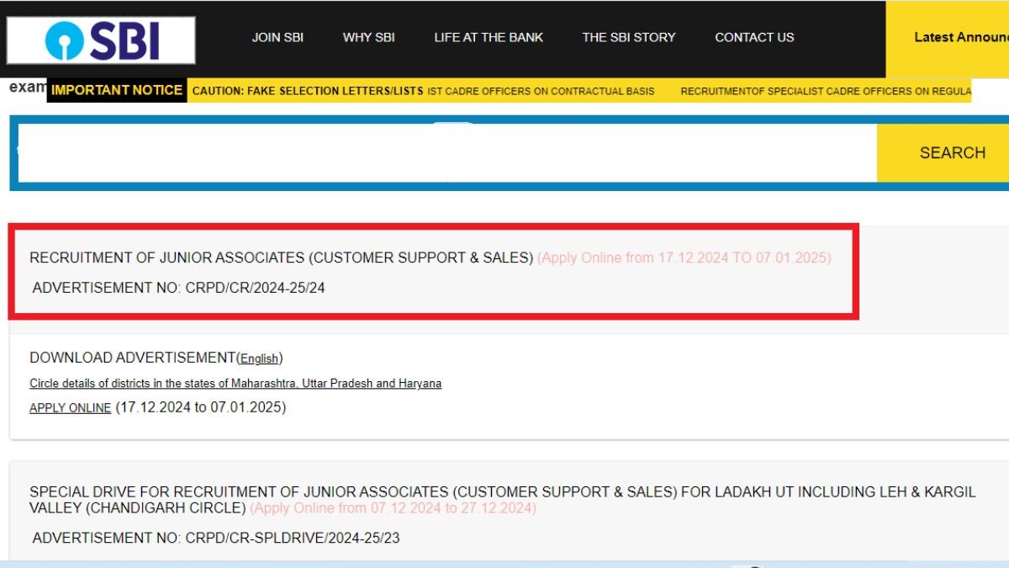
Task: Click the IMPORTANT NOTICE label
Action: click(x=117, y=90)
